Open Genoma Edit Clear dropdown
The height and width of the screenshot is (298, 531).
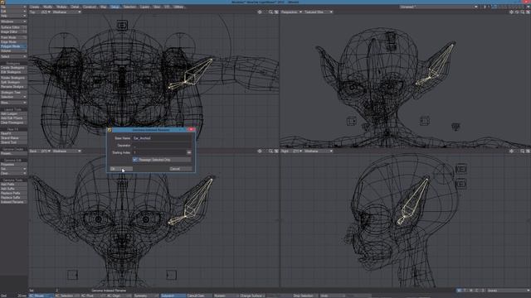coord(13,173)
